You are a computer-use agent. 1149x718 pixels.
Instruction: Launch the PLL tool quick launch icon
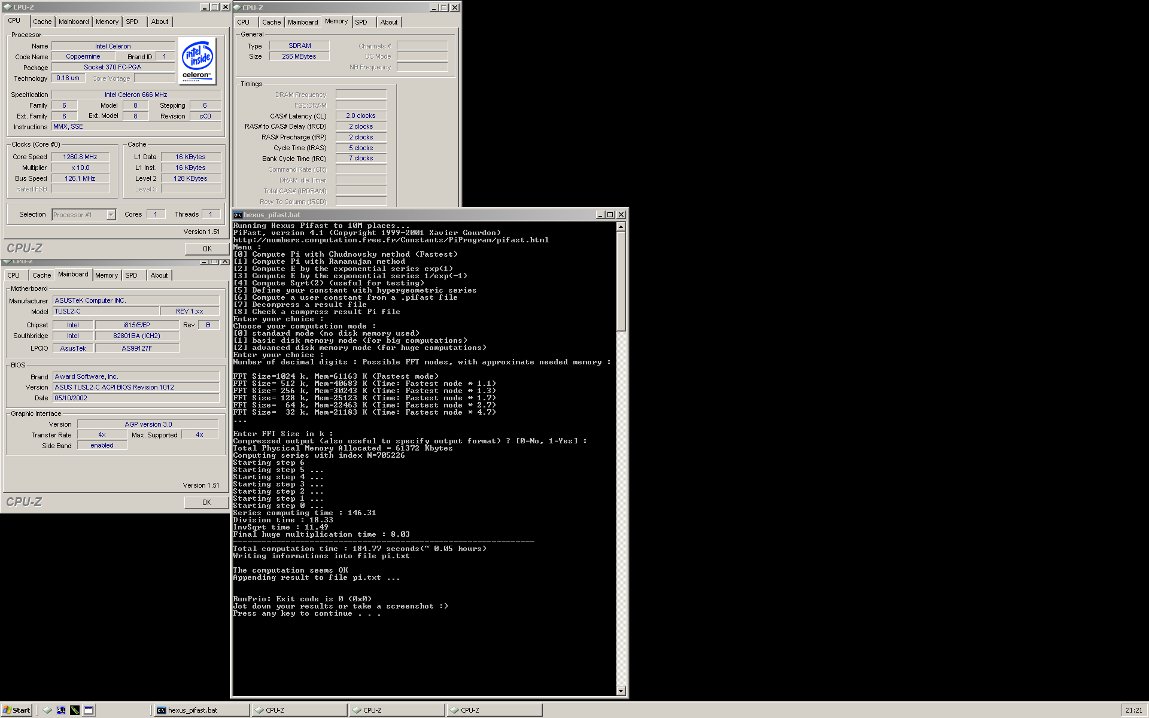pos(61,710)
